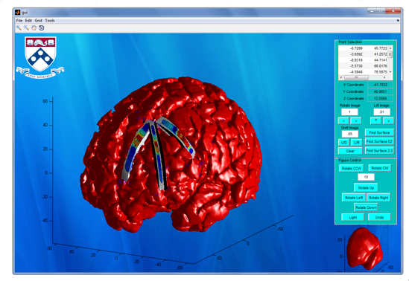Click the lift image down caret button
This screenshot has width=409, height=281.
click(x=388, y=120)
